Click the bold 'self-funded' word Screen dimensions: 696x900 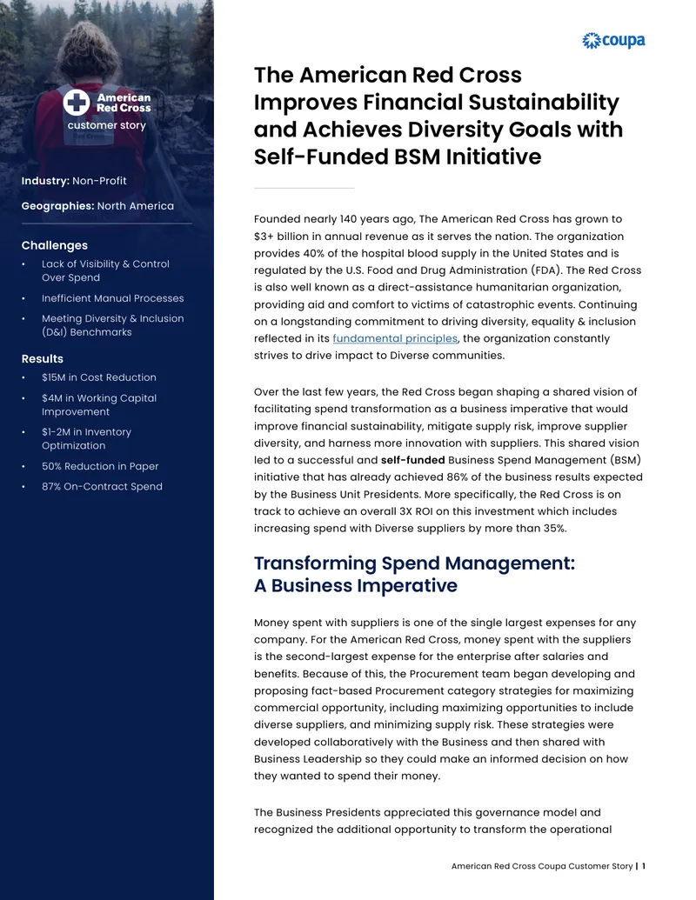(413, 460)
